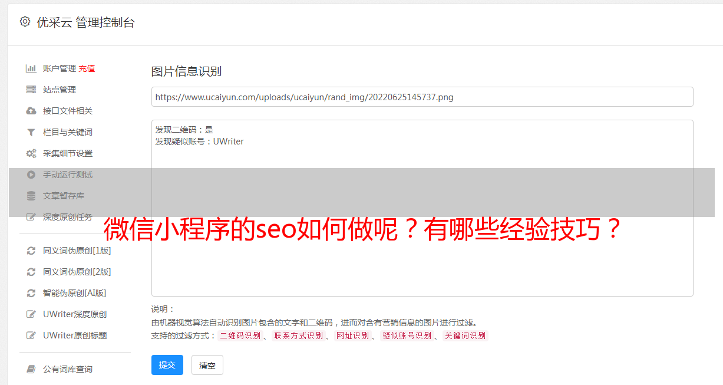Click the cloud upload icon for 接口文件相关
The image size is (723, 385).
[31, 111]
